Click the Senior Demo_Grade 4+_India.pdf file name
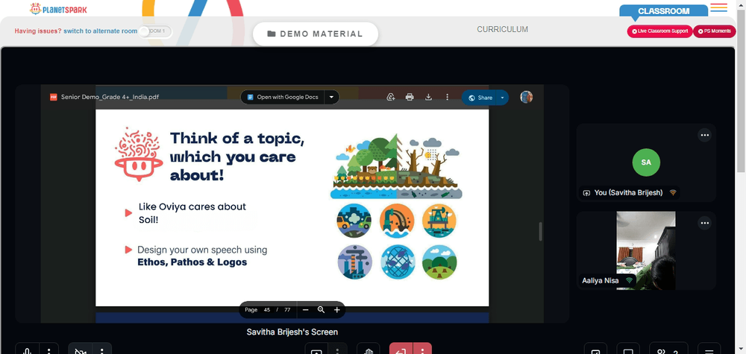 (x=110, y=97)
